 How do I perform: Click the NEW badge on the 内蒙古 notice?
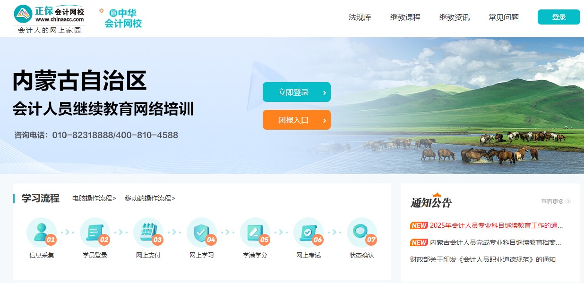[x=419, y=242]
